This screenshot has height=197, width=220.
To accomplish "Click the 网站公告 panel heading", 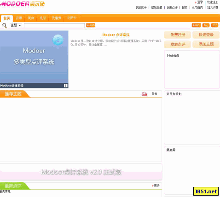I will point(173,56).
